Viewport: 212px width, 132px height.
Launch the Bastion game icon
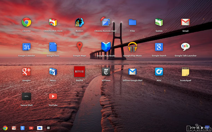(x=79, y=22)
